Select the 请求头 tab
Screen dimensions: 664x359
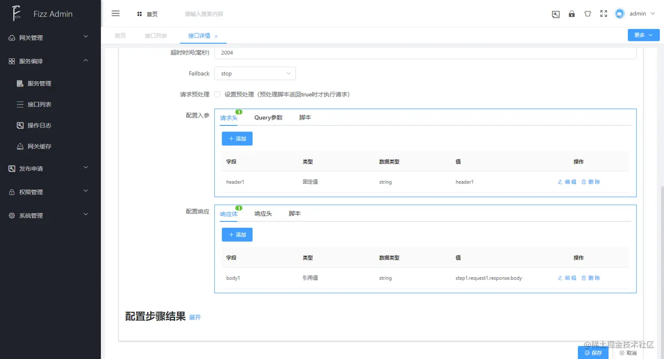click(229, 118)
